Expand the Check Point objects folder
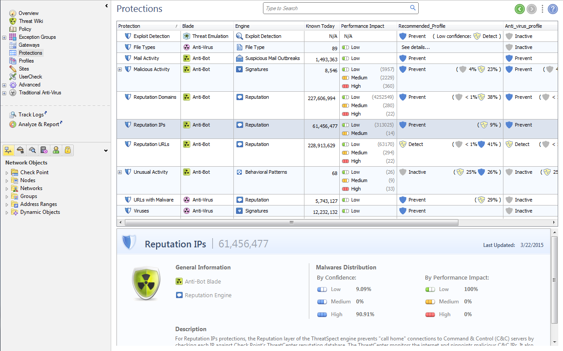This screenshot has height=351, width=563. [7, 172]
